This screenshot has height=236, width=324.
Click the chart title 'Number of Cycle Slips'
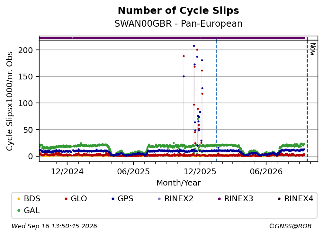178,11
